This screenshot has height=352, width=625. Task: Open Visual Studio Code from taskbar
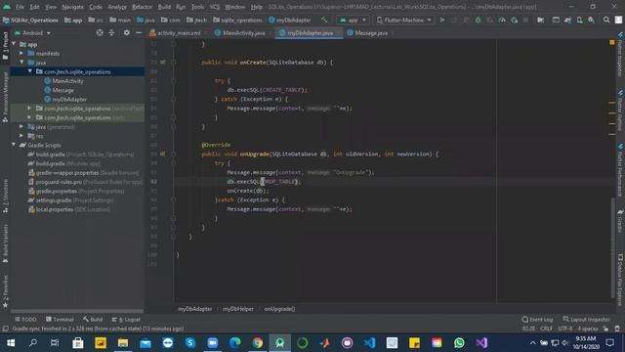[x=369, y=343]
